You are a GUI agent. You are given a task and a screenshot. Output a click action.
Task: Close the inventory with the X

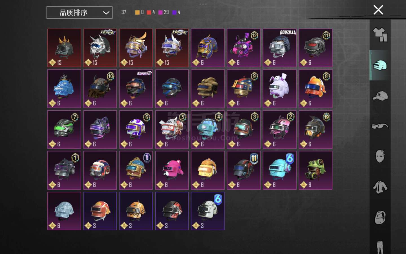(378, 10)
